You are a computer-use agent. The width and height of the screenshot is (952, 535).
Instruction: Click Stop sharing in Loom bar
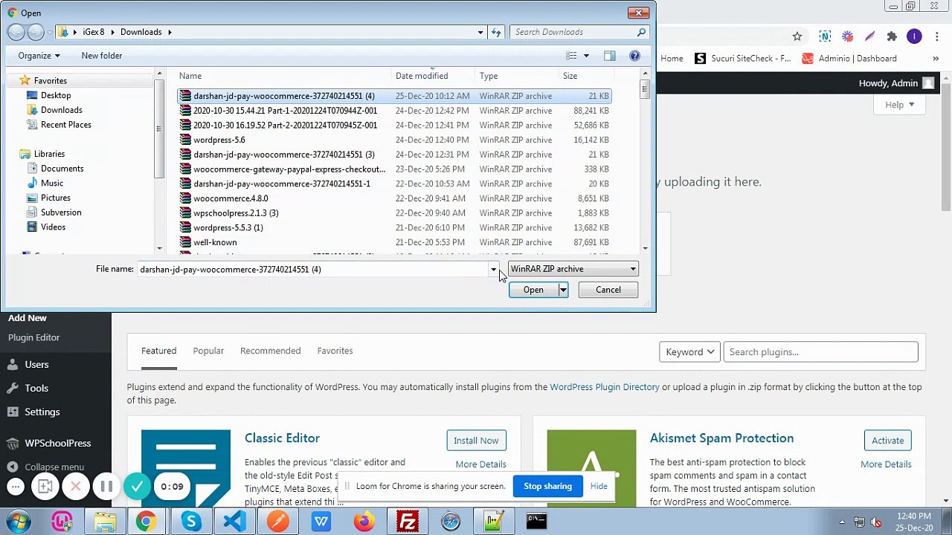point(547,486)
